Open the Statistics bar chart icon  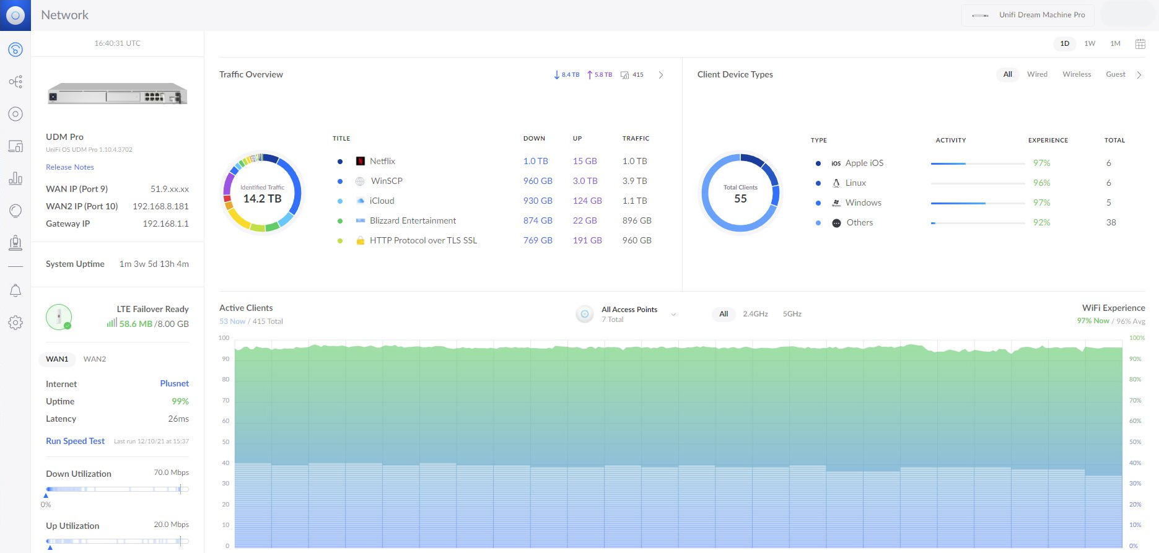click(15, 178)
